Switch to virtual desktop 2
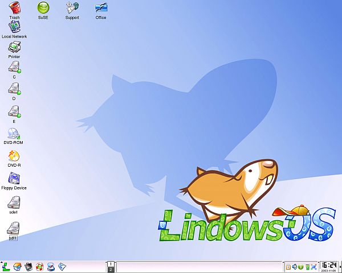This screenshot has width=342, height=273. point(111,270)
